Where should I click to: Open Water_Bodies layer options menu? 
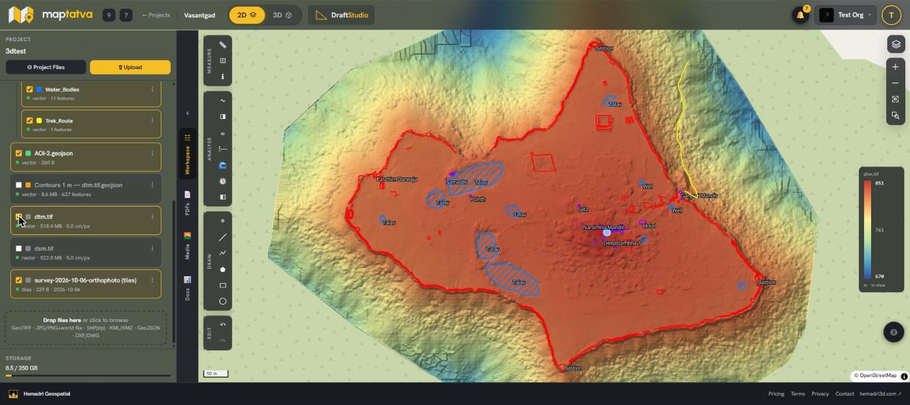tap(152, 89)
